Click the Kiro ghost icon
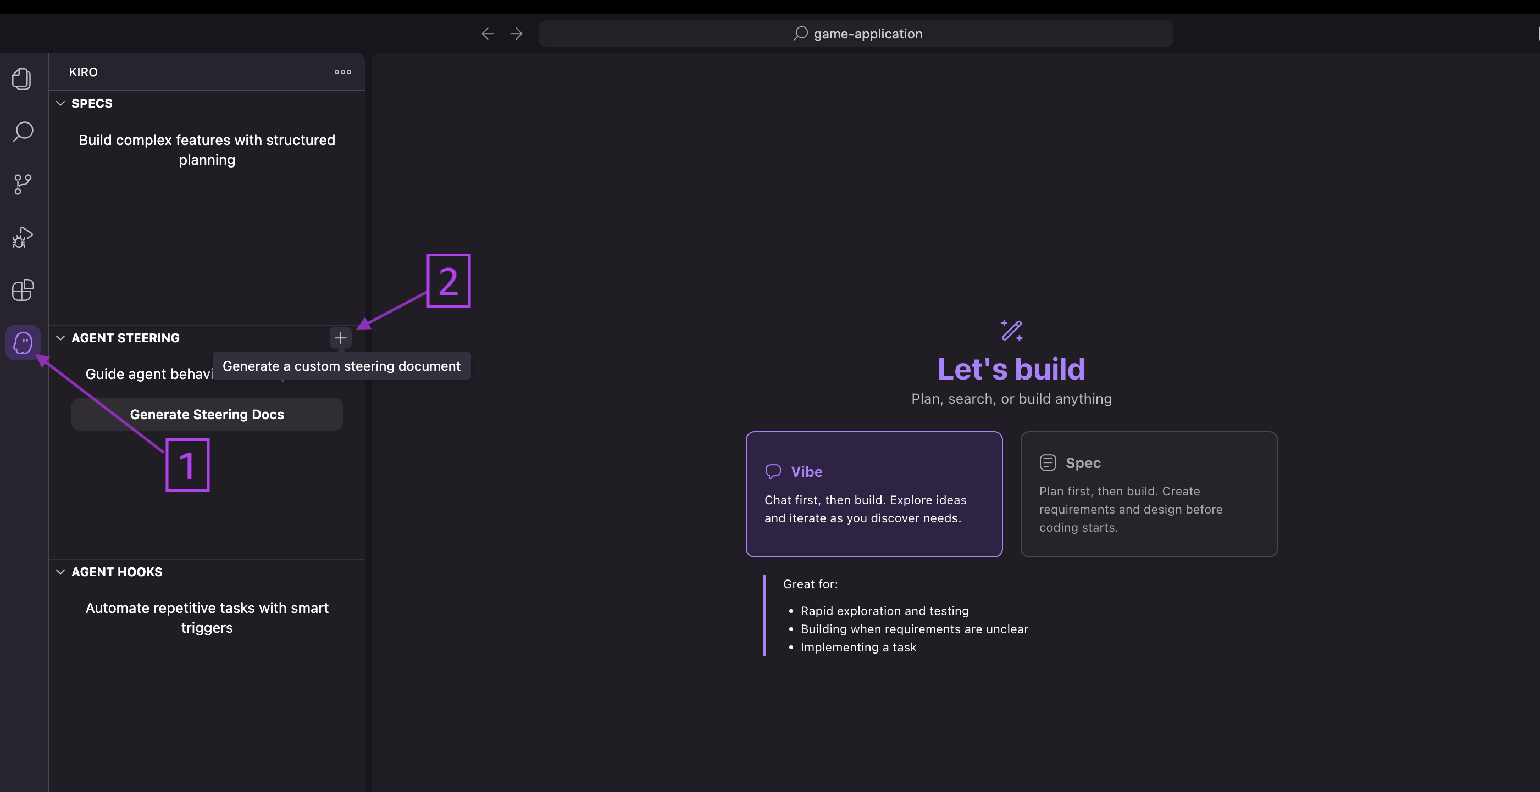This screenshot has height=792, width=1540. tap(23, 343)
